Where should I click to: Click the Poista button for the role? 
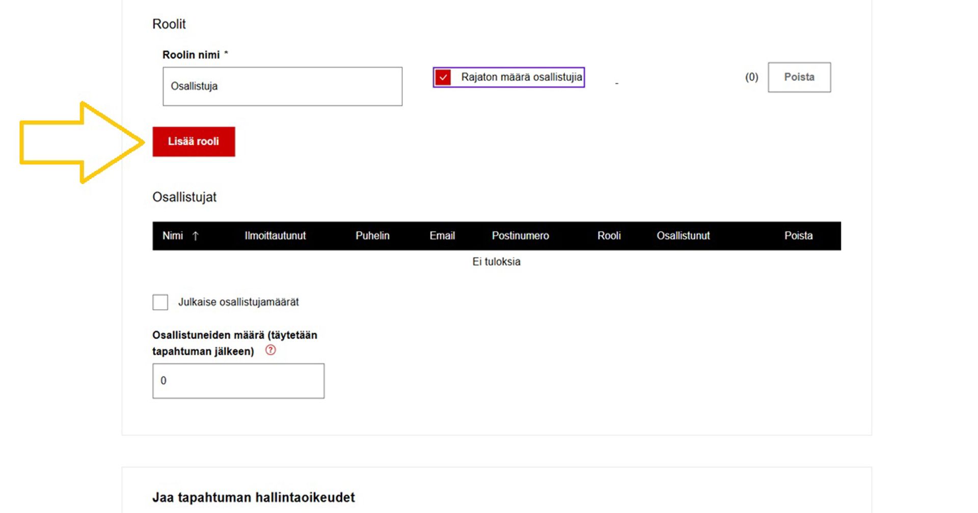click(x=799, y=77)
